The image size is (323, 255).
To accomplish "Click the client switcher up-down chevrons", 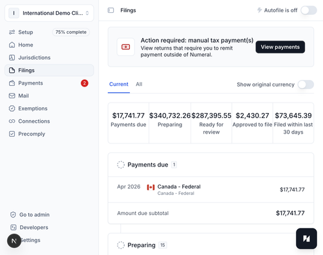I will (87, 13).
